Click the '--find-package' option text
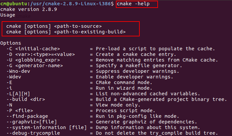232x136 pixels. (27, 116)
